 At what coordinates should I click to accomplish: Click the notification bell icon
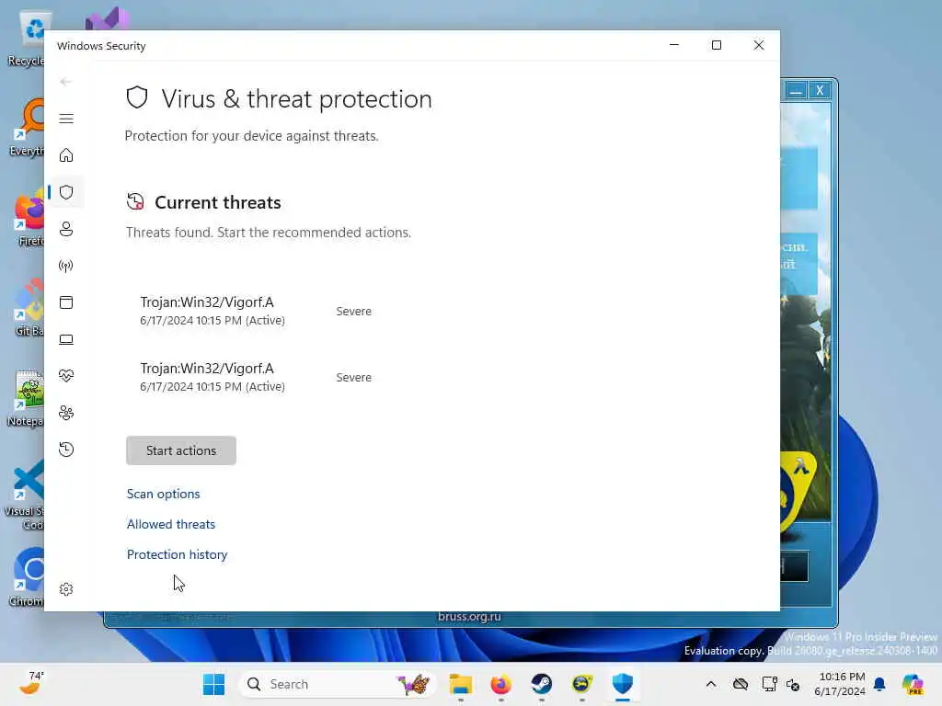point(879,684)
